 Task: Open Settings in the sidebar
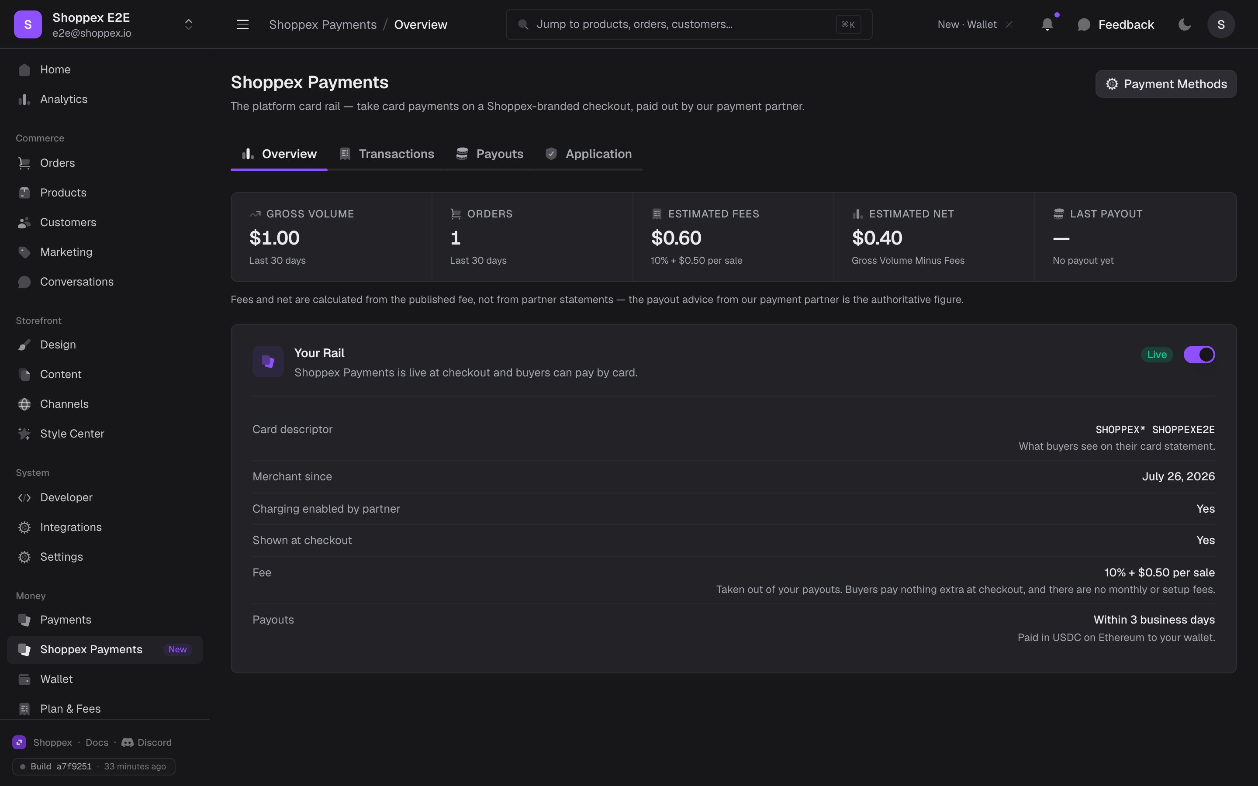104,557
